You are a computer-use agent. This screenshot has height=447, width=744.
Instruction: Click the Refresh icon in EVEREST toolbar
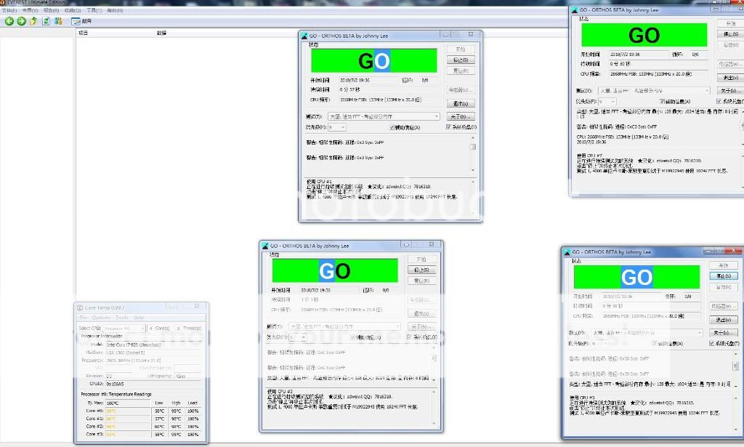pos(46,21)
